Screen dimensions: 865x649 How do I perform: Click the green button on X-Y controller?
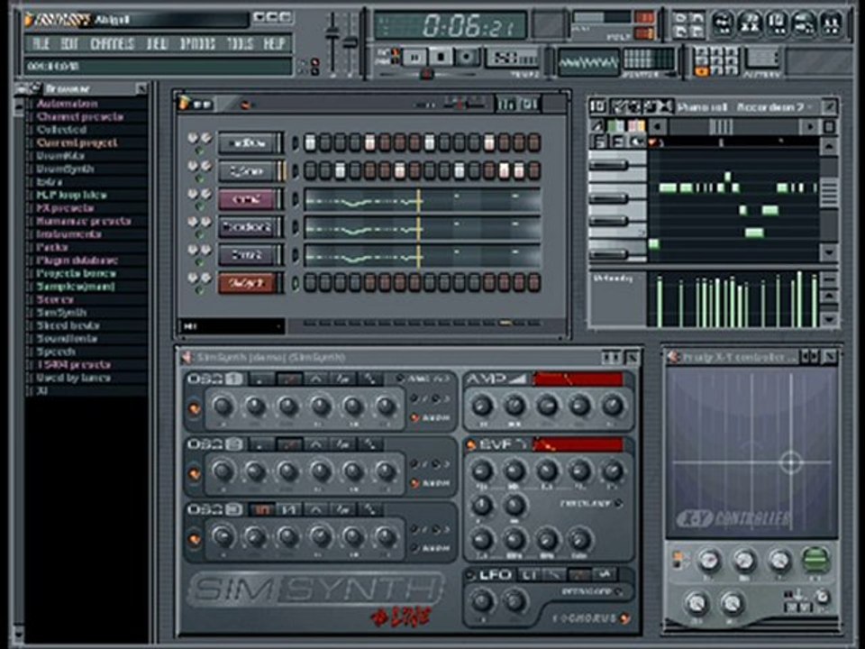pos(815,560)
